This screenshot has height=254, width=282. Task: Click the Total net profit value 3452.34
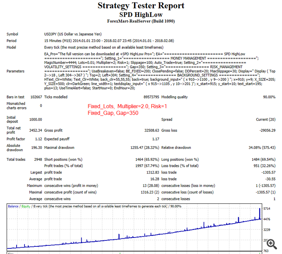pyautogui.click(x=36, y=130)
